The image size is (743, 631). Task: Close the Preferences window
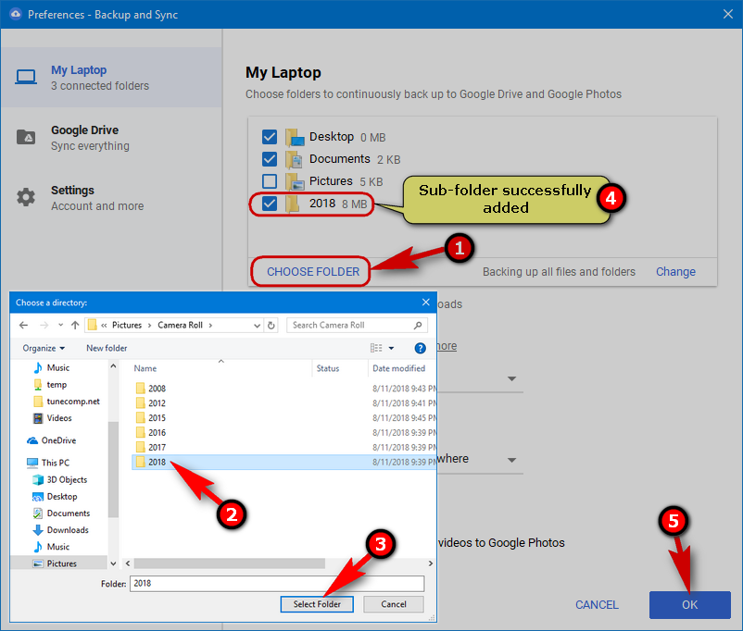[x=728, y=14]
